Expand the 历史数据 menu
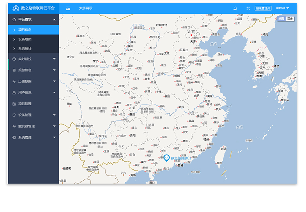Screen dimensions: 306x212 54,82
